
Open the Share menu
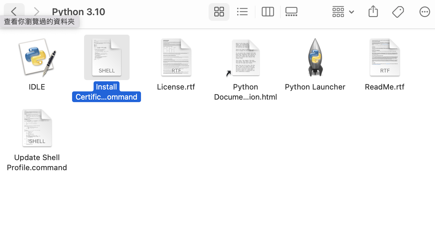coord(373,12)
